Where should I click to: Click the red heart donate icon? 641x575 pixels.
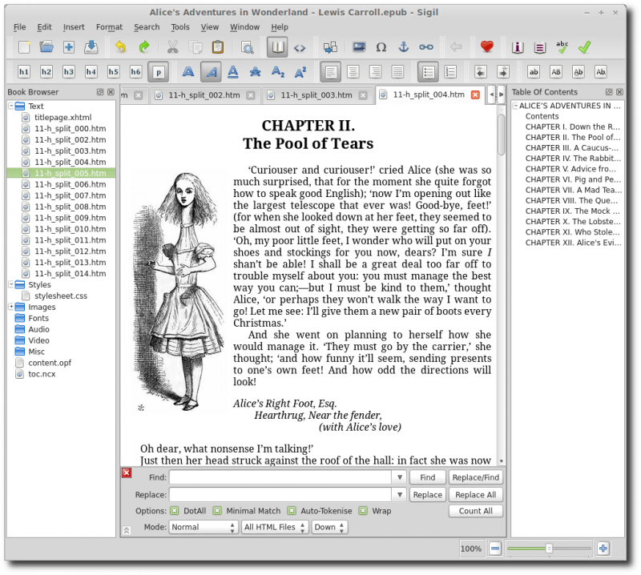(x=486, y=47)
